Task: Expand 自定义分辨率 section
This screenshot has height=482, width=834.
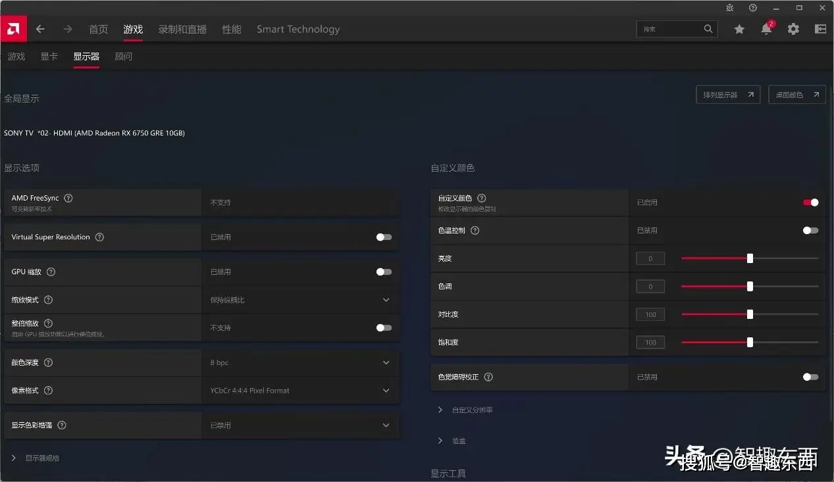Action: click(465, 410)
